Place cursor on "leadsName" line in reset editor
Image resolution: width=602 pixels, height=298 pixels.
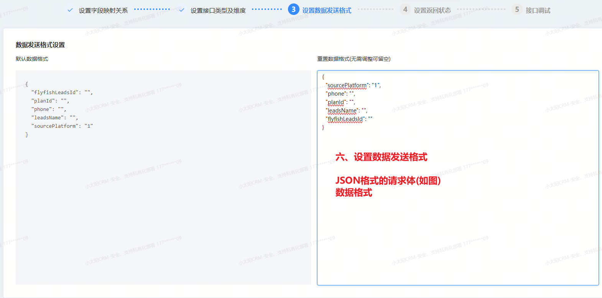tap(347, 111)
